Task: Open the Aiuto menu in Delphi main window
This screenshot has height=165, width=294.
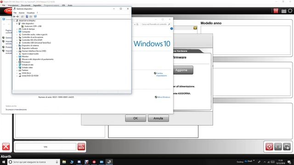Action: [x=70, y=5]
